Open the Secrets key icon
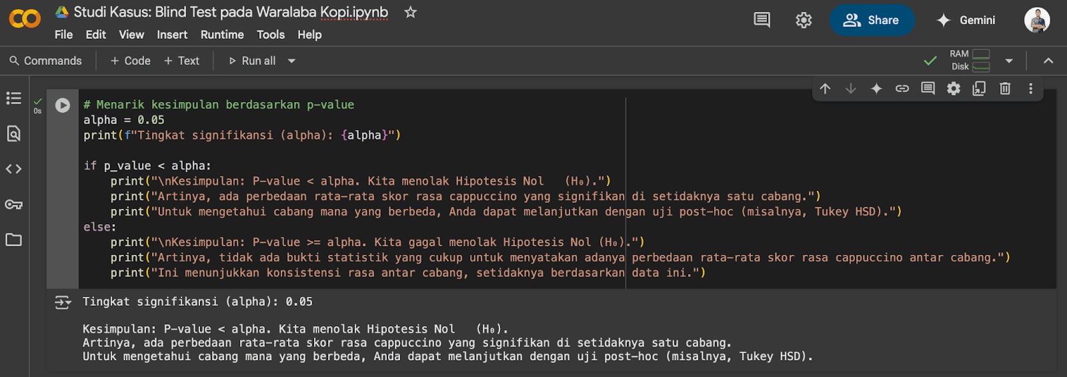This screenshot has width=1067, height=377. coord(13,204)
